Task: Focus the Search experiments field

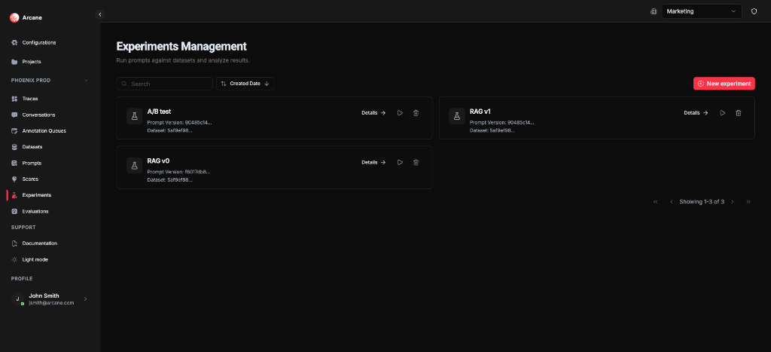Action: tap(164, 84)
